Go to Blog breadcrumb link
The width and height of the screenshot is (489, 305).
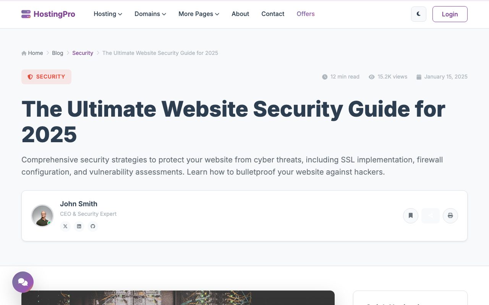pyautogui.click(x=58, y=53)
